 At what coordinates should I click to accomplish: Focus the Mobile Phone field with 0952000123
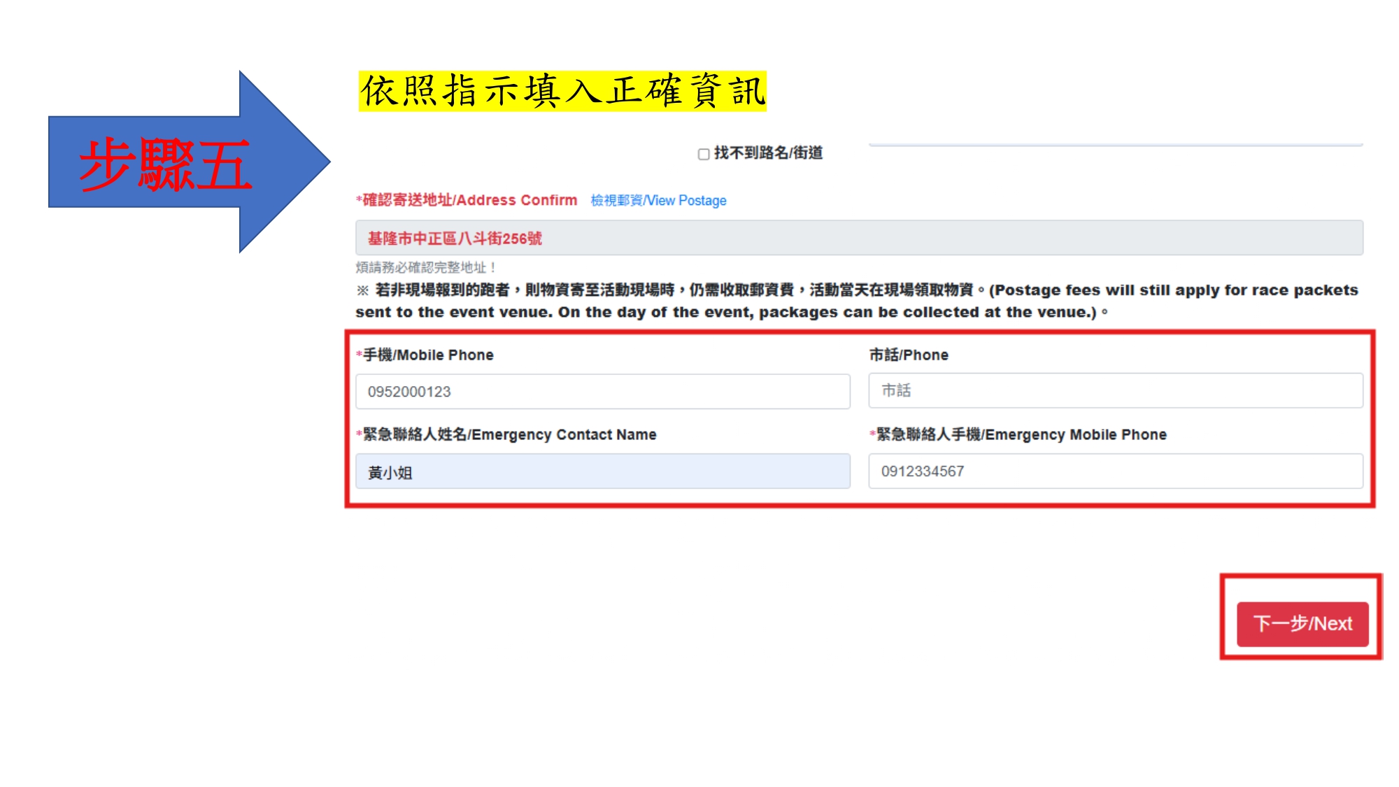click(602, 392)
